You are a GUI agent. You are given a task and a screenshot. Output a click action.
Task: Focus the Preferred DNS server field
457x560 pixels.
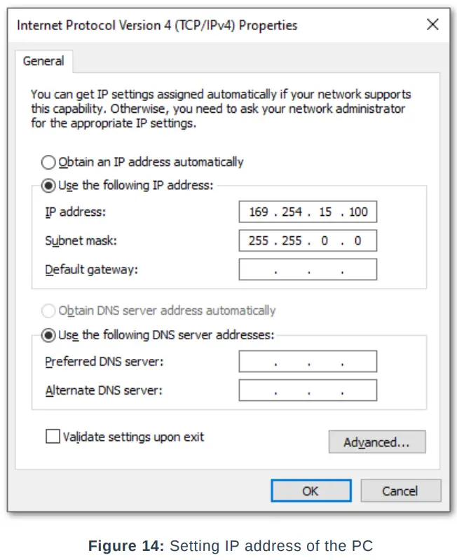[308, 362]
